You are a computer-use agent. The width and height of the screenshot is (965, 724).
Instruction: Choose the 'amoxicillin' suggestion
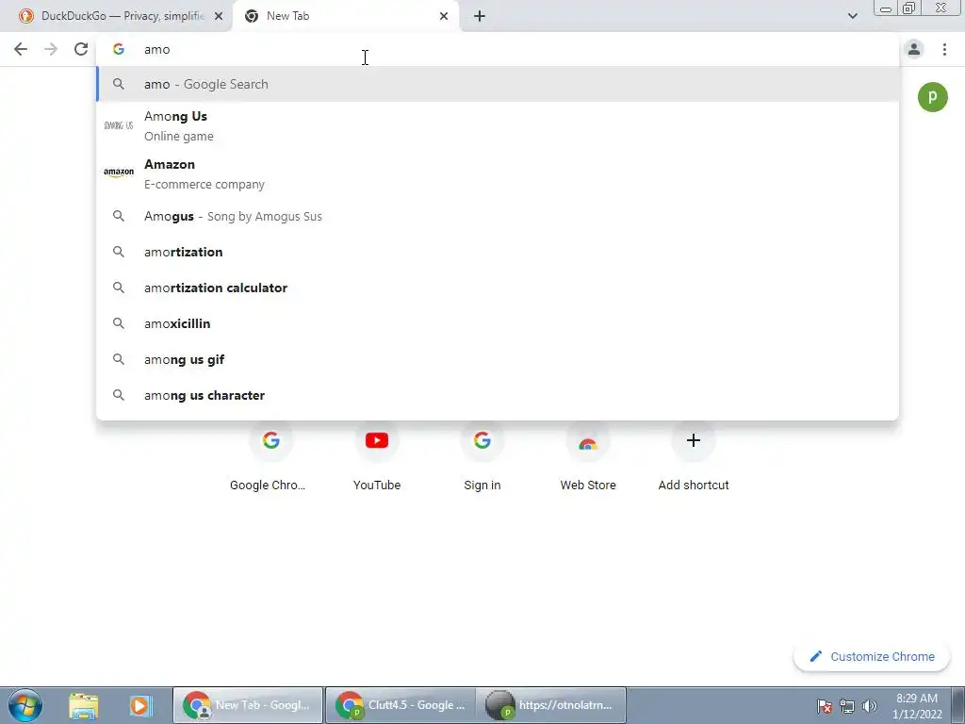click(498, 323)
